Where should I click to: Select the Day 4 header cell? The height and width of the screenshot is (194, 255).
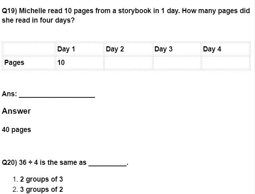[225, 49]
